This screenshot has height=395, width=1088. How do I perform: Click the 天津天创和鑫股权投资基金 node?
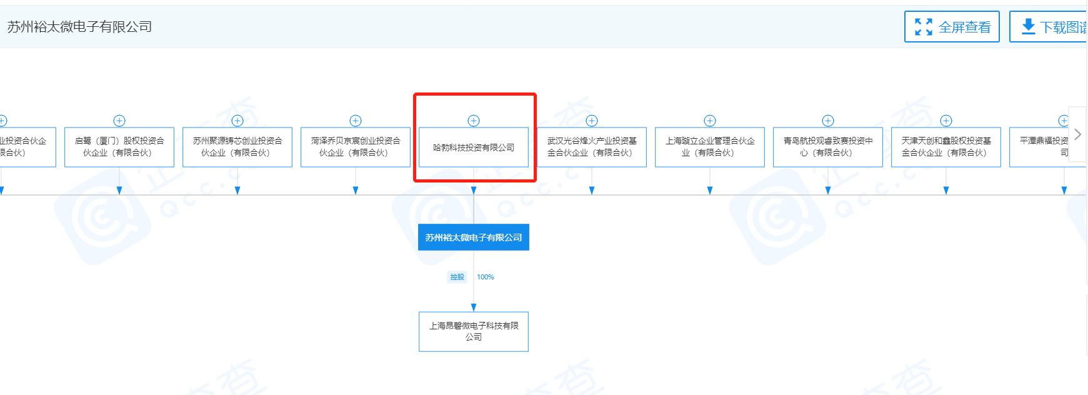coord(946,147)
